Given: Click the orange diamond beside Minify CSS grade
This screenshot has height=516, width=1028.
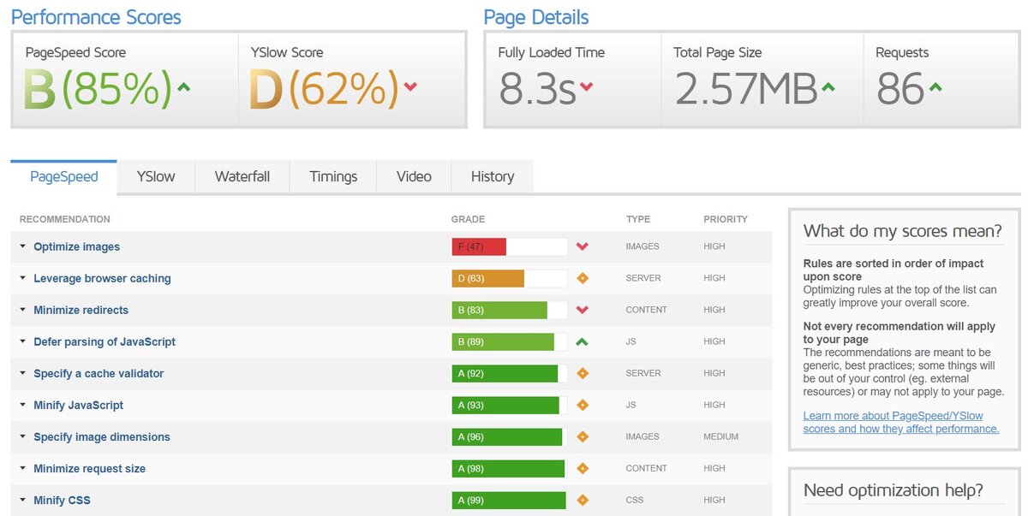Looking at the screenshot, I should [x=583, y=500].
